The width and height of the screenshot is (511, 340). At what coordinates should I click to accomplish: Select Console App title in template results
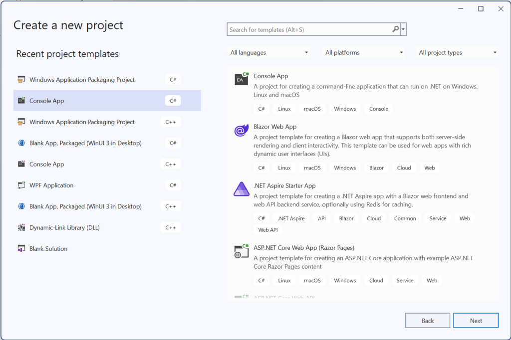pos(271,76)
